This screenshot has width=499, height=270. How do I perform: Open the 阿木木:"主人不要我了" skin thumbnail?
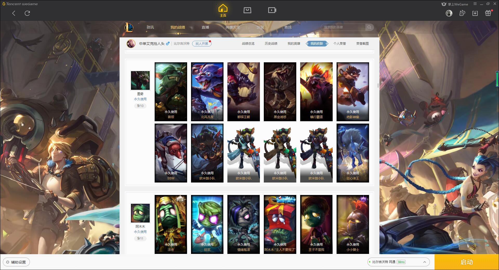coord(280,224)
